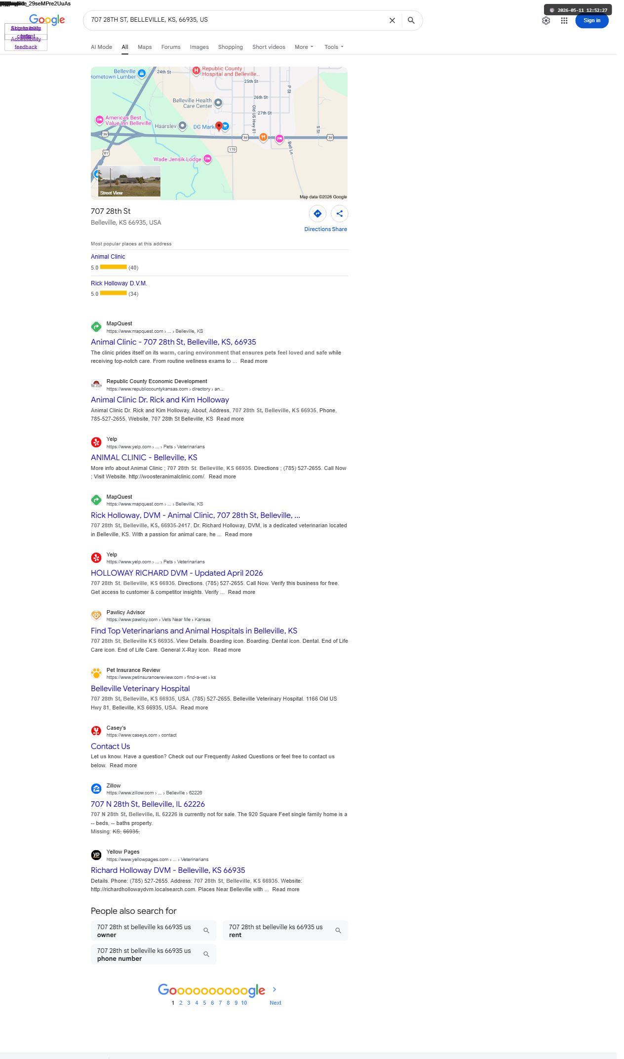Go to results page 2
Image resolution: width=624 pixels, height=1059 pixels.
181,1003
